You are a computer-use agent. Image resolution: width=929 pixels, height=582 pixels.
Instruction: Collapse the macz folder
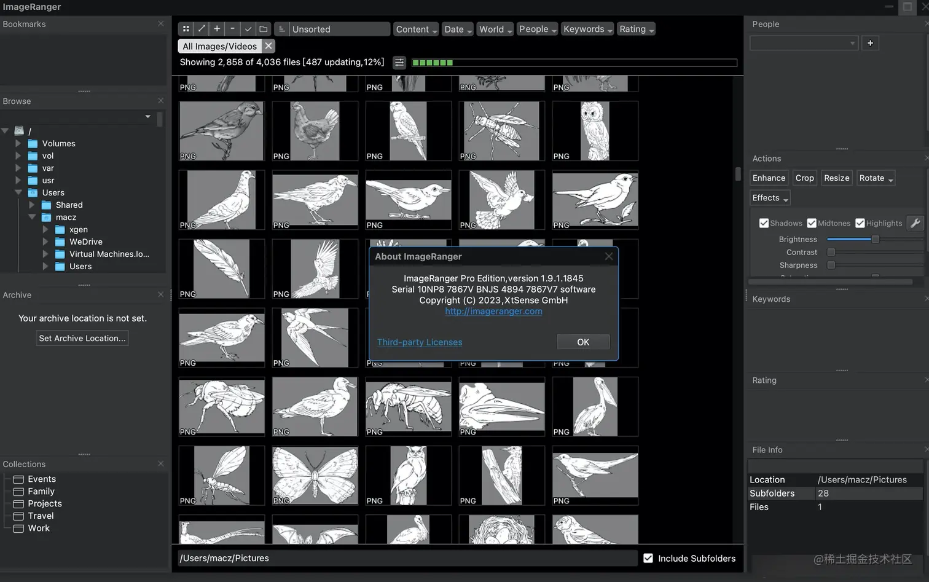click(x=32, y=217)
